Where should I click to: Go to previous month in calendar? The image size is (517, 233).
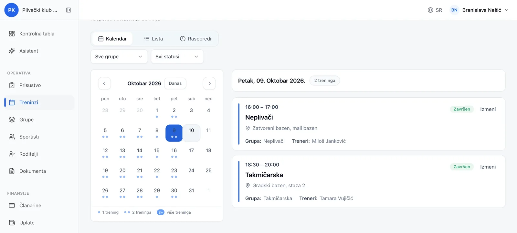pos(104,83)
